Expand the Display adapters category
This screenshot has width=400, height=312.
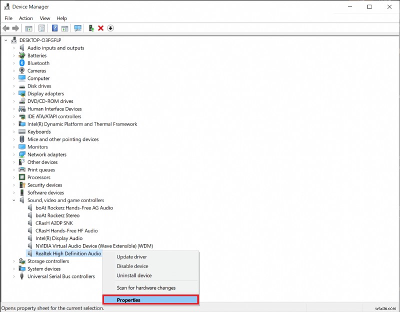point(15,93)
